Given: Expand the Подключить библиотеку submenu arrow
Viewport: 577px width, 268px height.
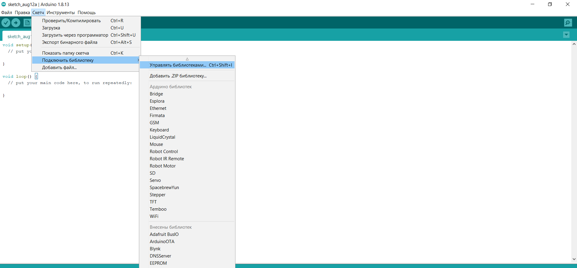Looking at the screenshot, I should click(138, 60).
